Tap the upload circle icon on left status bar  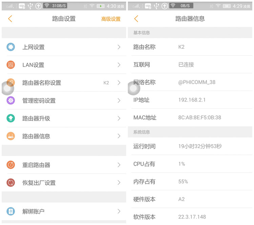click(39, 6)
